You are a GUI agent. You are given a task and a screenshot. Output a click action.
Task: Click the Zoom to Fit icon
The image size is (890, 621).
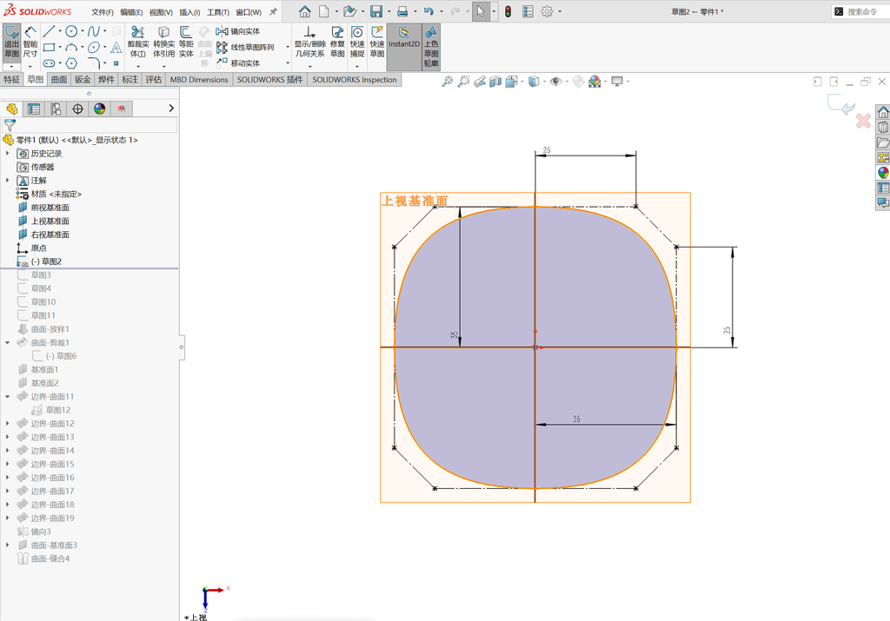(x=448, y=82)
